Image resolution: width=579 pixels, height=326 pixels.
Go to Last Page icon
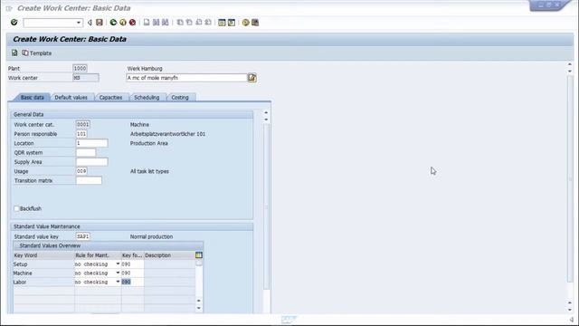(208, 23)
